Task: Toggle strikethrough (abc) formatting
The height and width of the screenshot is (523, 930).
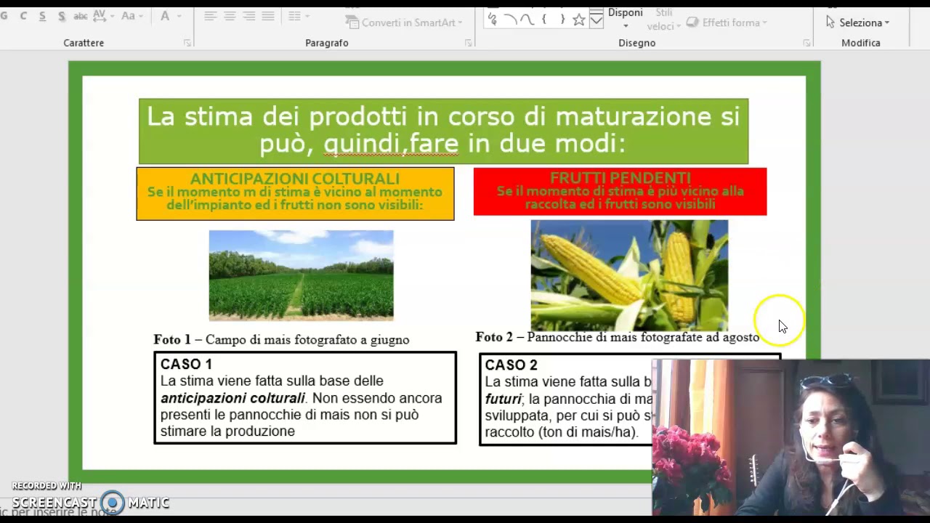Action: point(81,16)
